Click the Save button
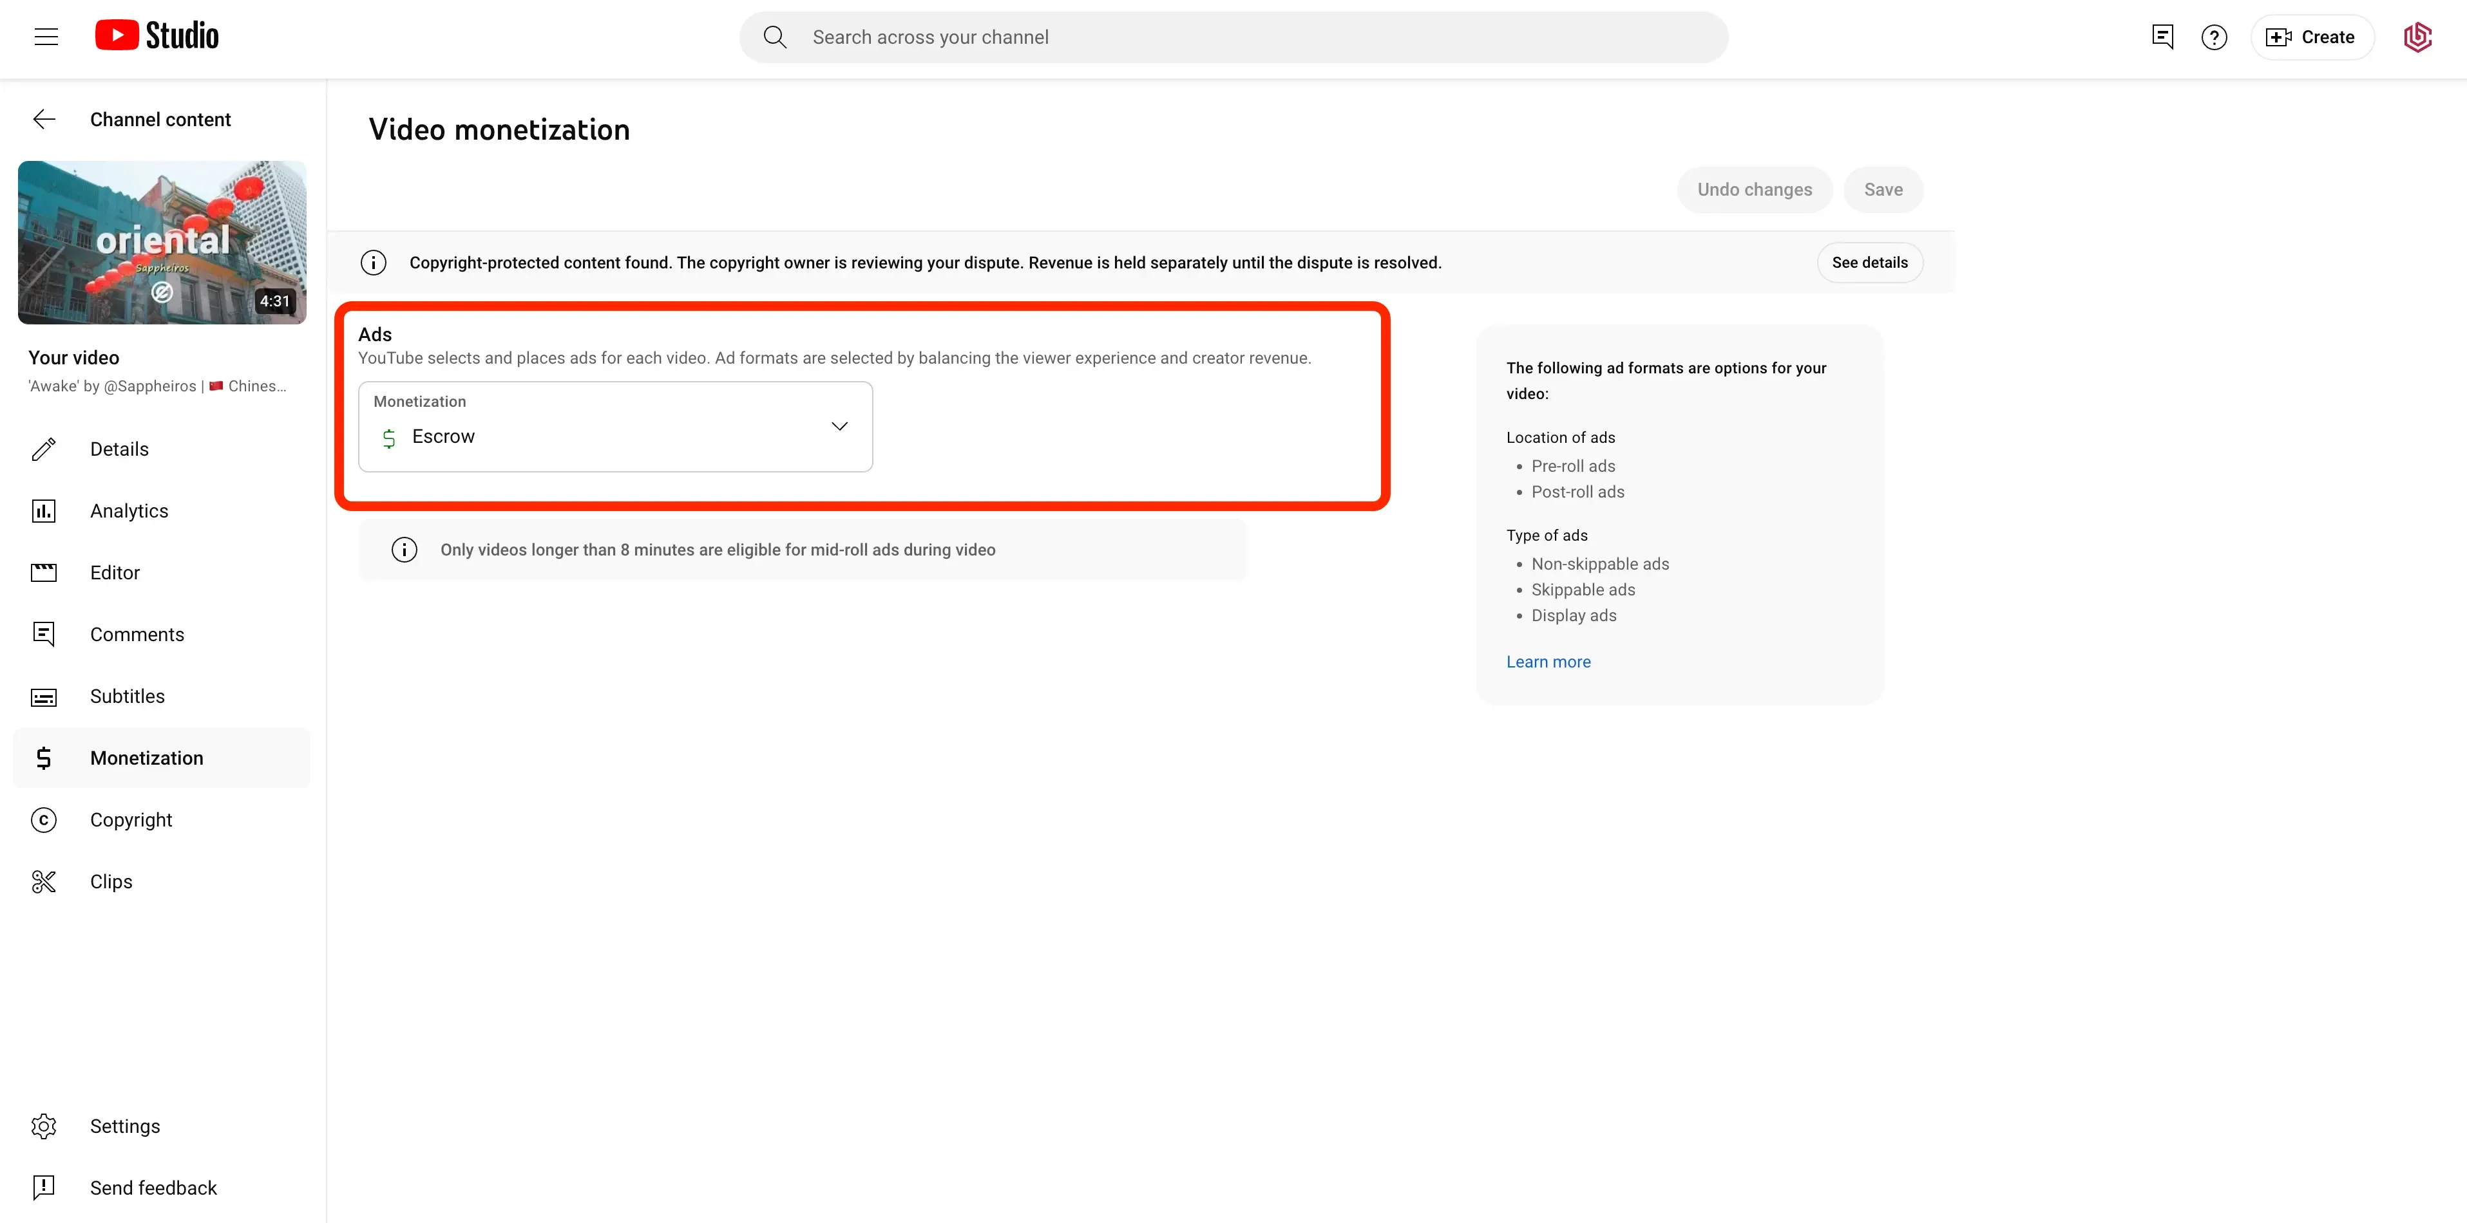2467x1223 pixels. coord(1883,189)
